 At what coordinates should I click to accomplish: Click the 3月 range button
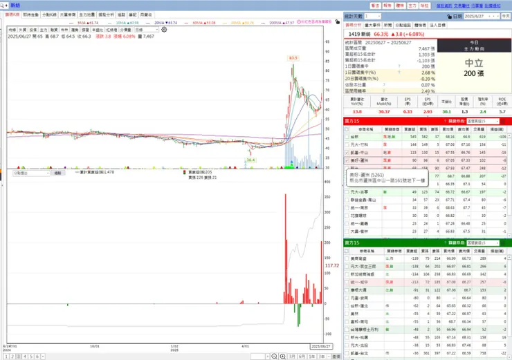tap(292, 357)
